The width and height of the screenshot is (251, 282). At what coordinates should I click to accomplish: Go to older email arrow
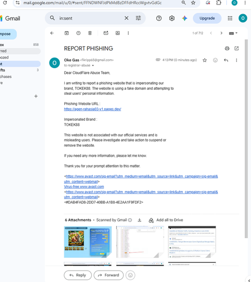point(221,33)
